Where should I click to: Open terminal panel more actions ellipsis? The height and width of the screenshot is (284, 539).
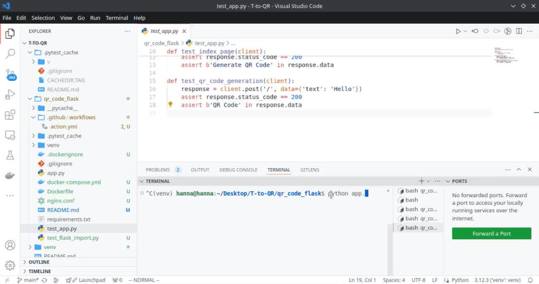point(437,181)
